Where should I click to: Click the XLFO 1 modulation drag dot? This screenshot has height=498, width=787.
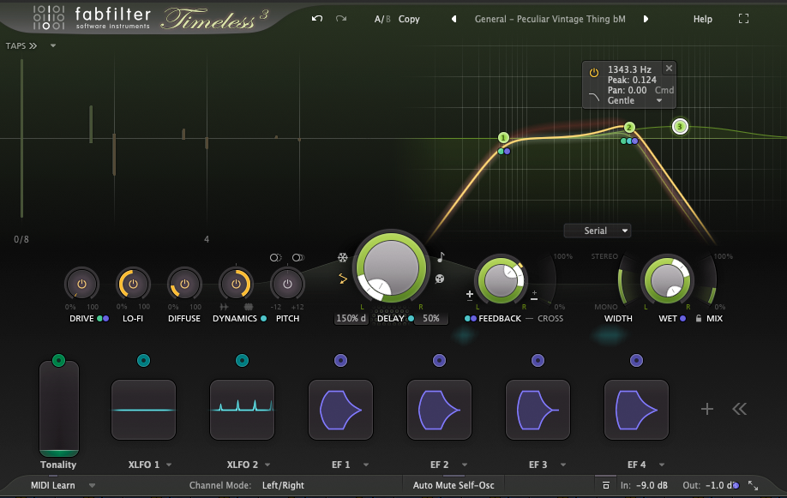pyautogui.click(x=143, y=360)
